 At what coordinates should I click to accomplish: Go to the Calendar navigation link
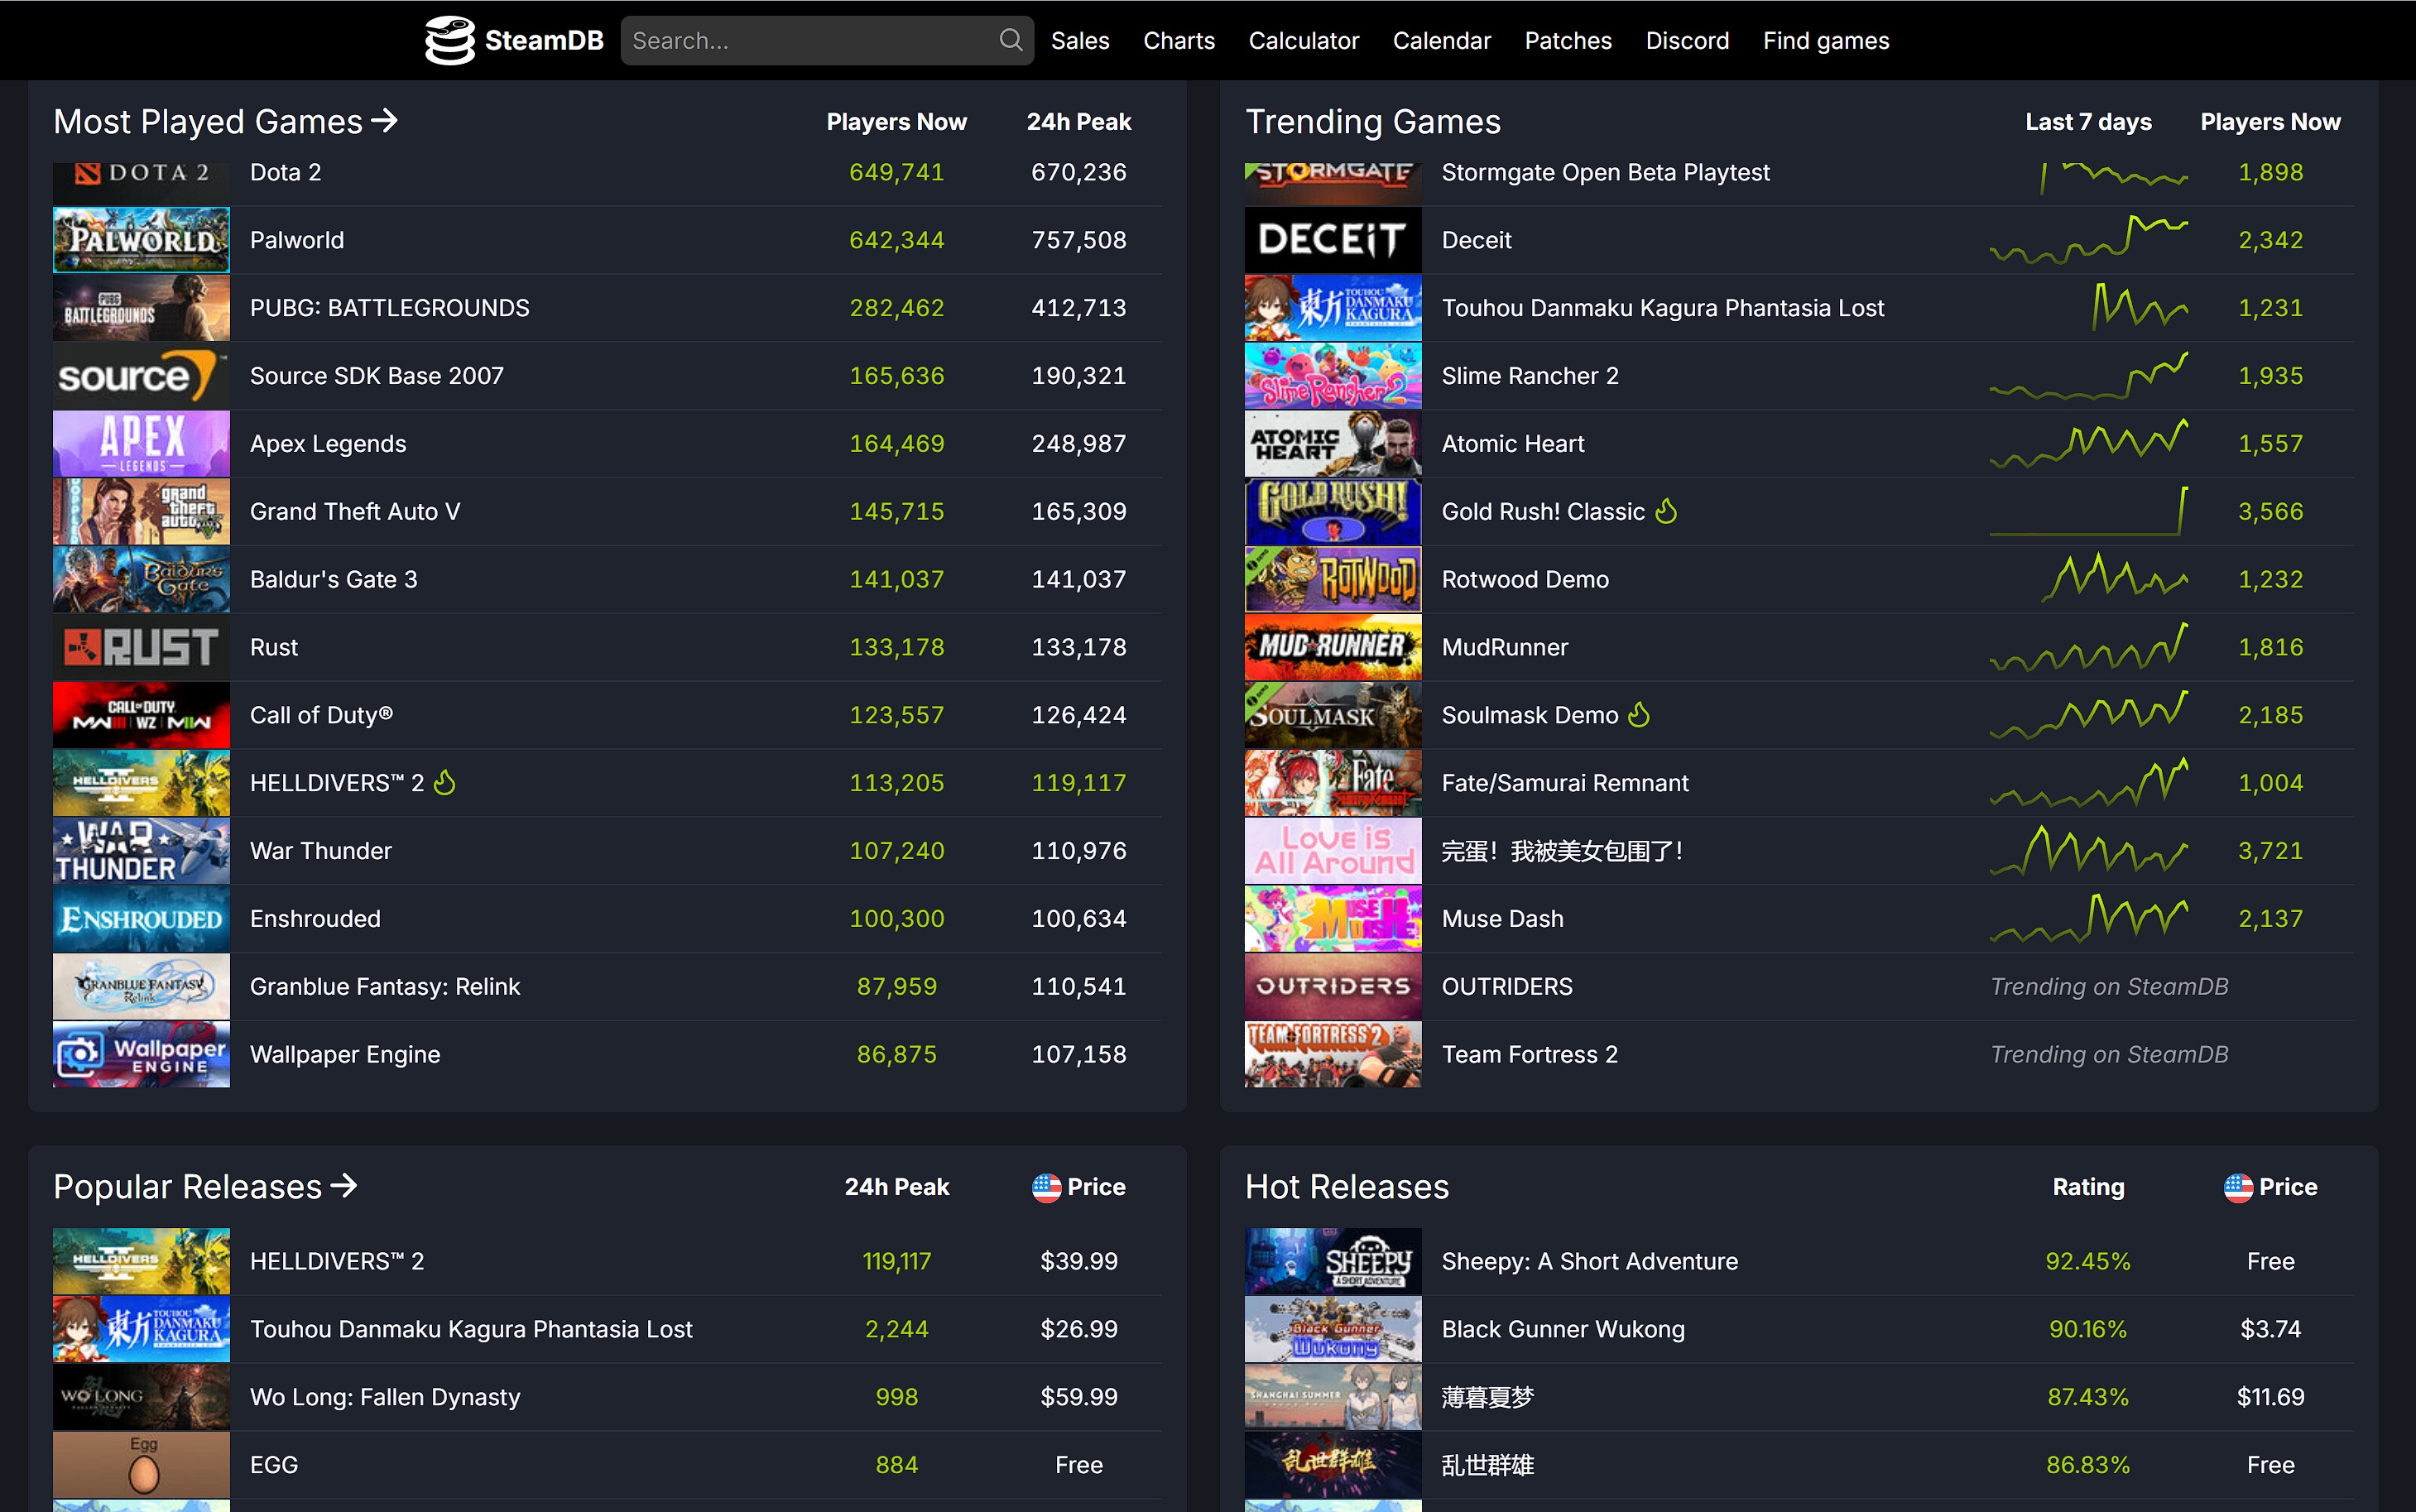tap(1441, 40)
